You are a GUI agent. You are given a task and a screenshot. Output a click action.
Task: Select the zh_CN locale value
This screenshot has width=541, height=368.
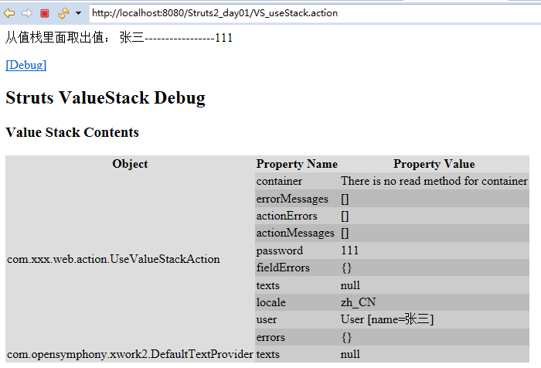coord(358,302)
